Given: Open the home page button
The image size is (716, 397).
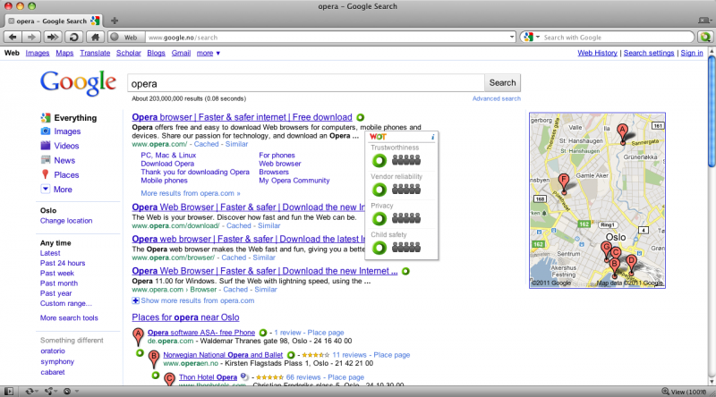Looking at the screenshot, I should (x=95, y=37).
